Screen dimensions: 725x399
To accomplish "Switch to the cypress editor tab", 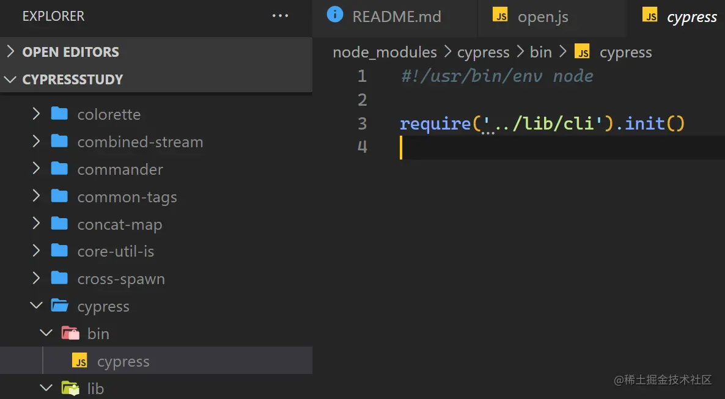I will click(x=676, y=17).
